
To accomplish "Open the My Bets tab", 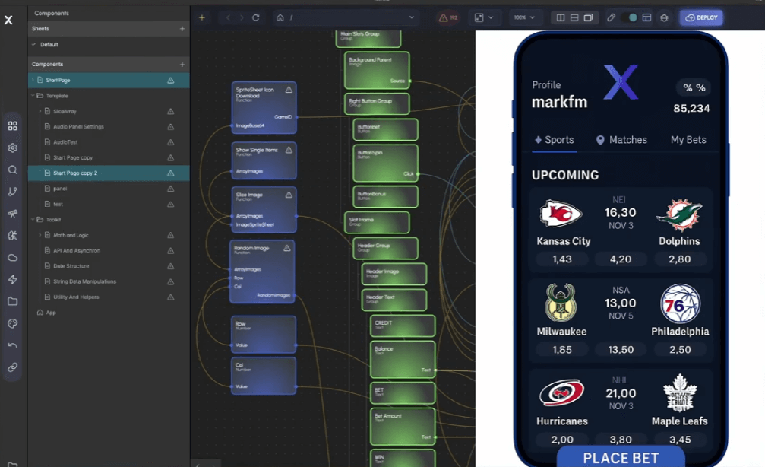I will [x=688, y=140].
